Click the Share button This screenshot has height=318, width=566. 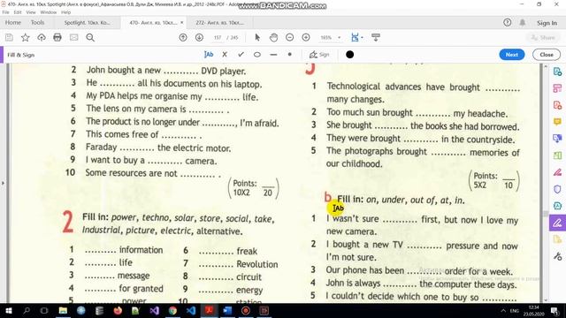tap(543, 37)
